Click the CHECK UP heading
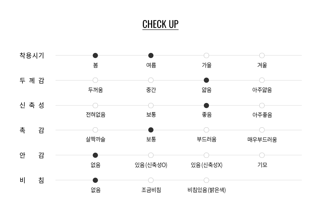This screenshot has height=212, width=321. point(160,24)
